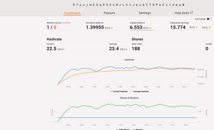This screenshot has width=214, height=130.
Task: Open the Help Desk link
Action: coord(184,13)
